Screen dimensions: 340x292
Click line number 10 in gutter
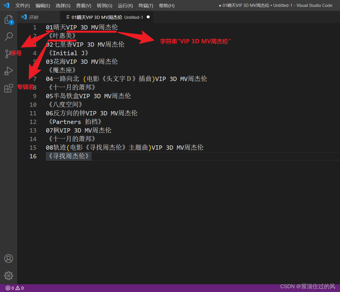tap(33, 105)
